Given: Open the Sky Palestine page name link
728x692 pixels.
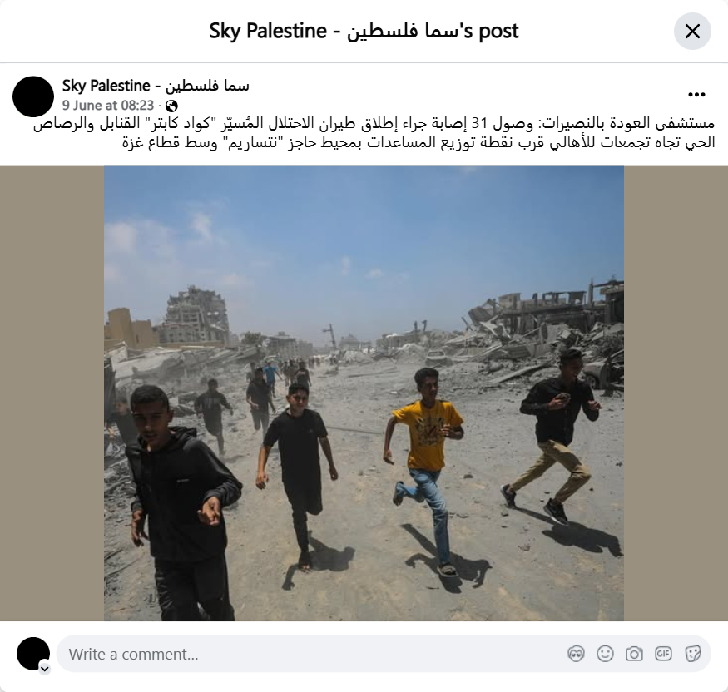Looking at the screenshot, I should pyautogui.click(x=156, y=86).
